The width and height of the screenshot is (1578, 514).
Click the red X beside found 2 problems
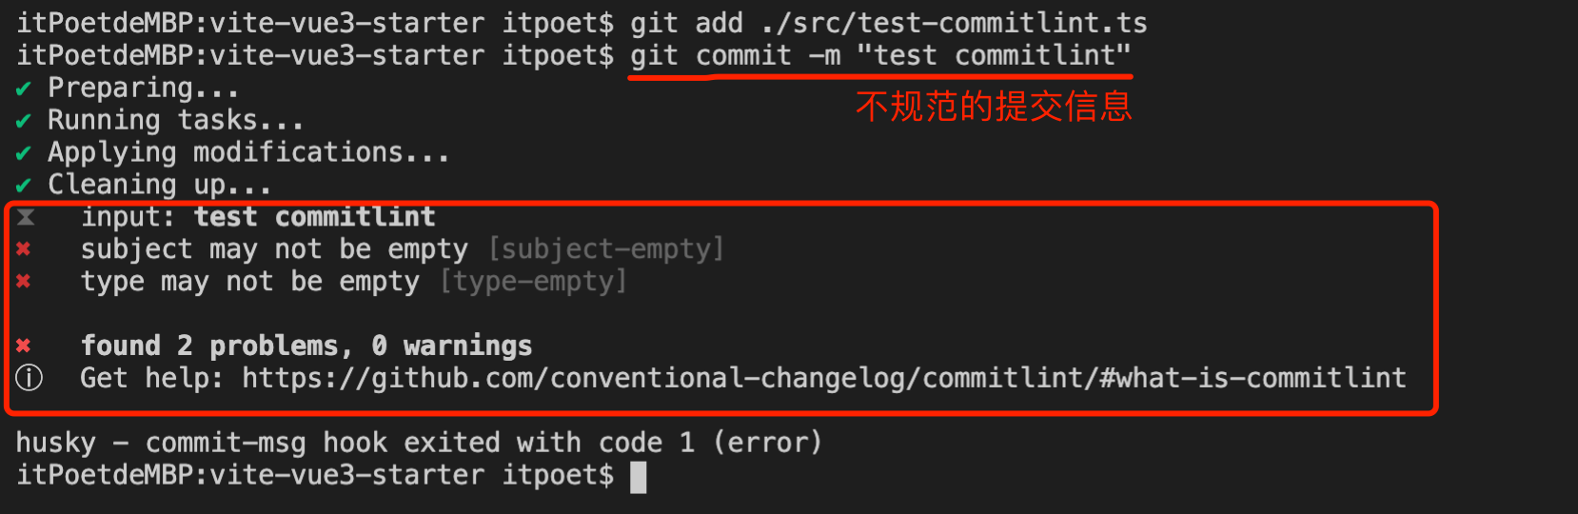pos(24,346)
